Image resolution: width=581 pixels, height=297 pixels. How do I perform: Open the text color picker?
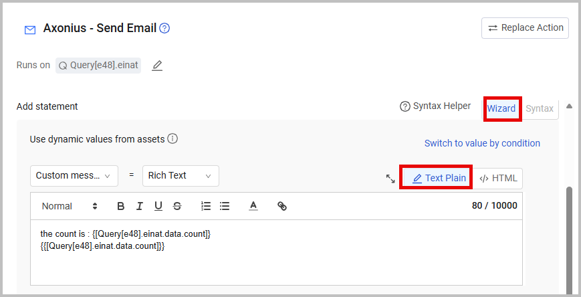pos(253,206)
